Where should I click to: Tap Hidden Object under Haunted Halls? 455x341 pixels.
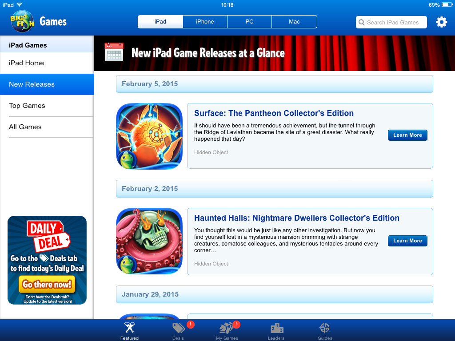click(211, 264)
